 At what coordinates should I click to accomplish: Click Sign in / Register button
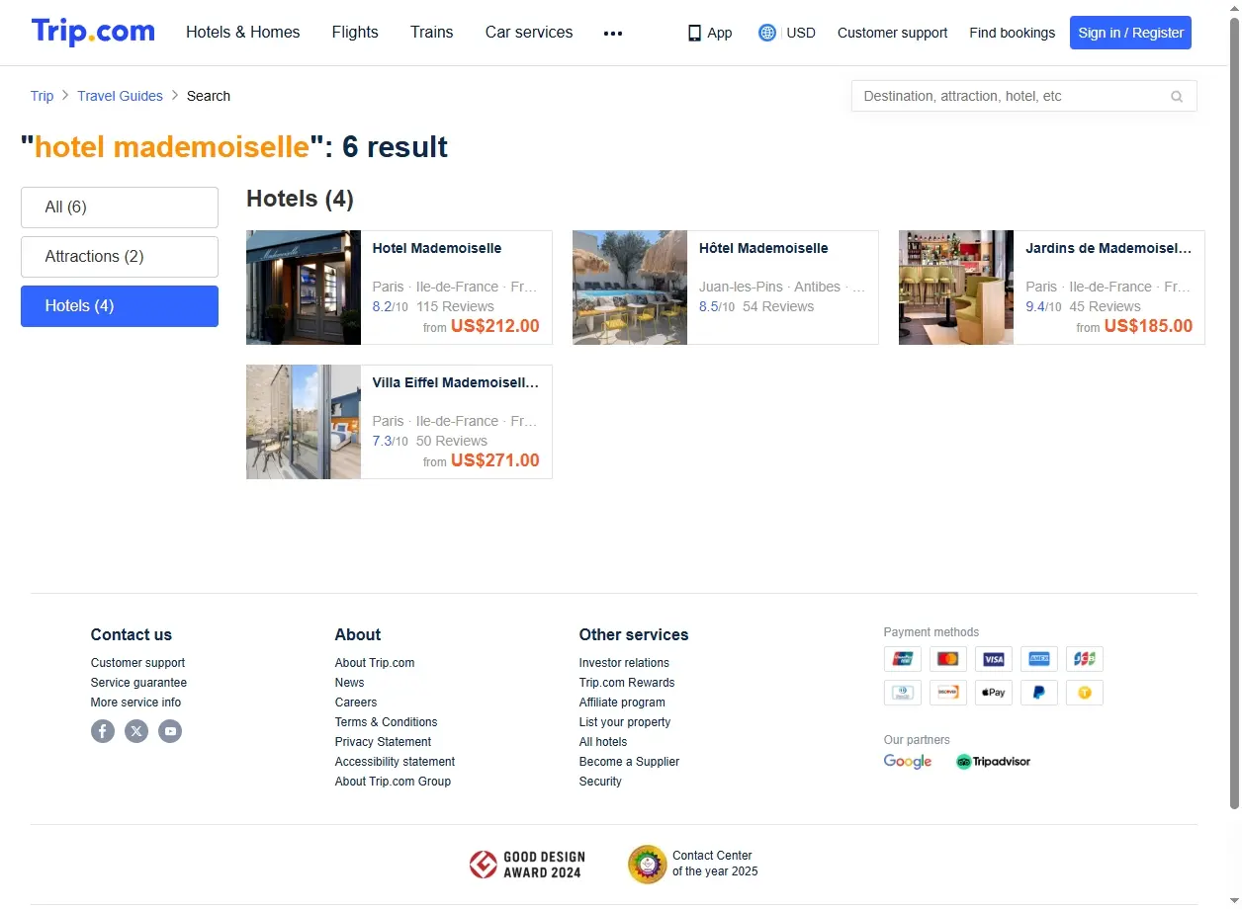click(1130, 33)
